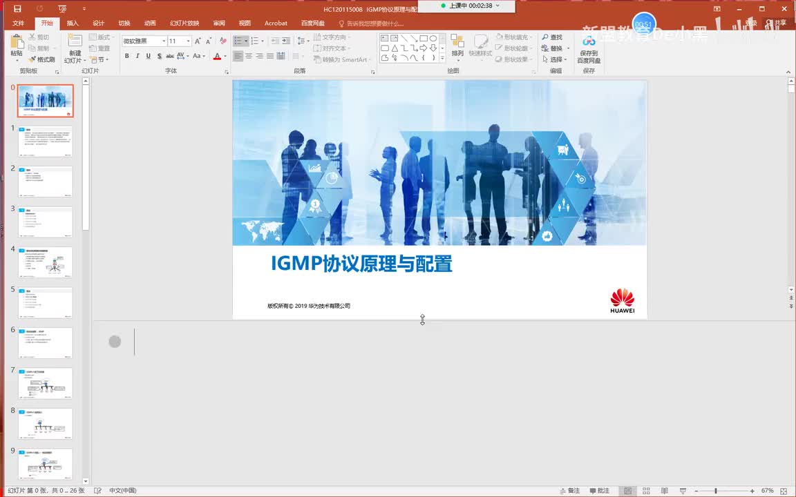Image resolution: width=796 pixels, height=497 pixels.
Task: Increase font size with the larger A icon
Action: (x=198, y=41)
